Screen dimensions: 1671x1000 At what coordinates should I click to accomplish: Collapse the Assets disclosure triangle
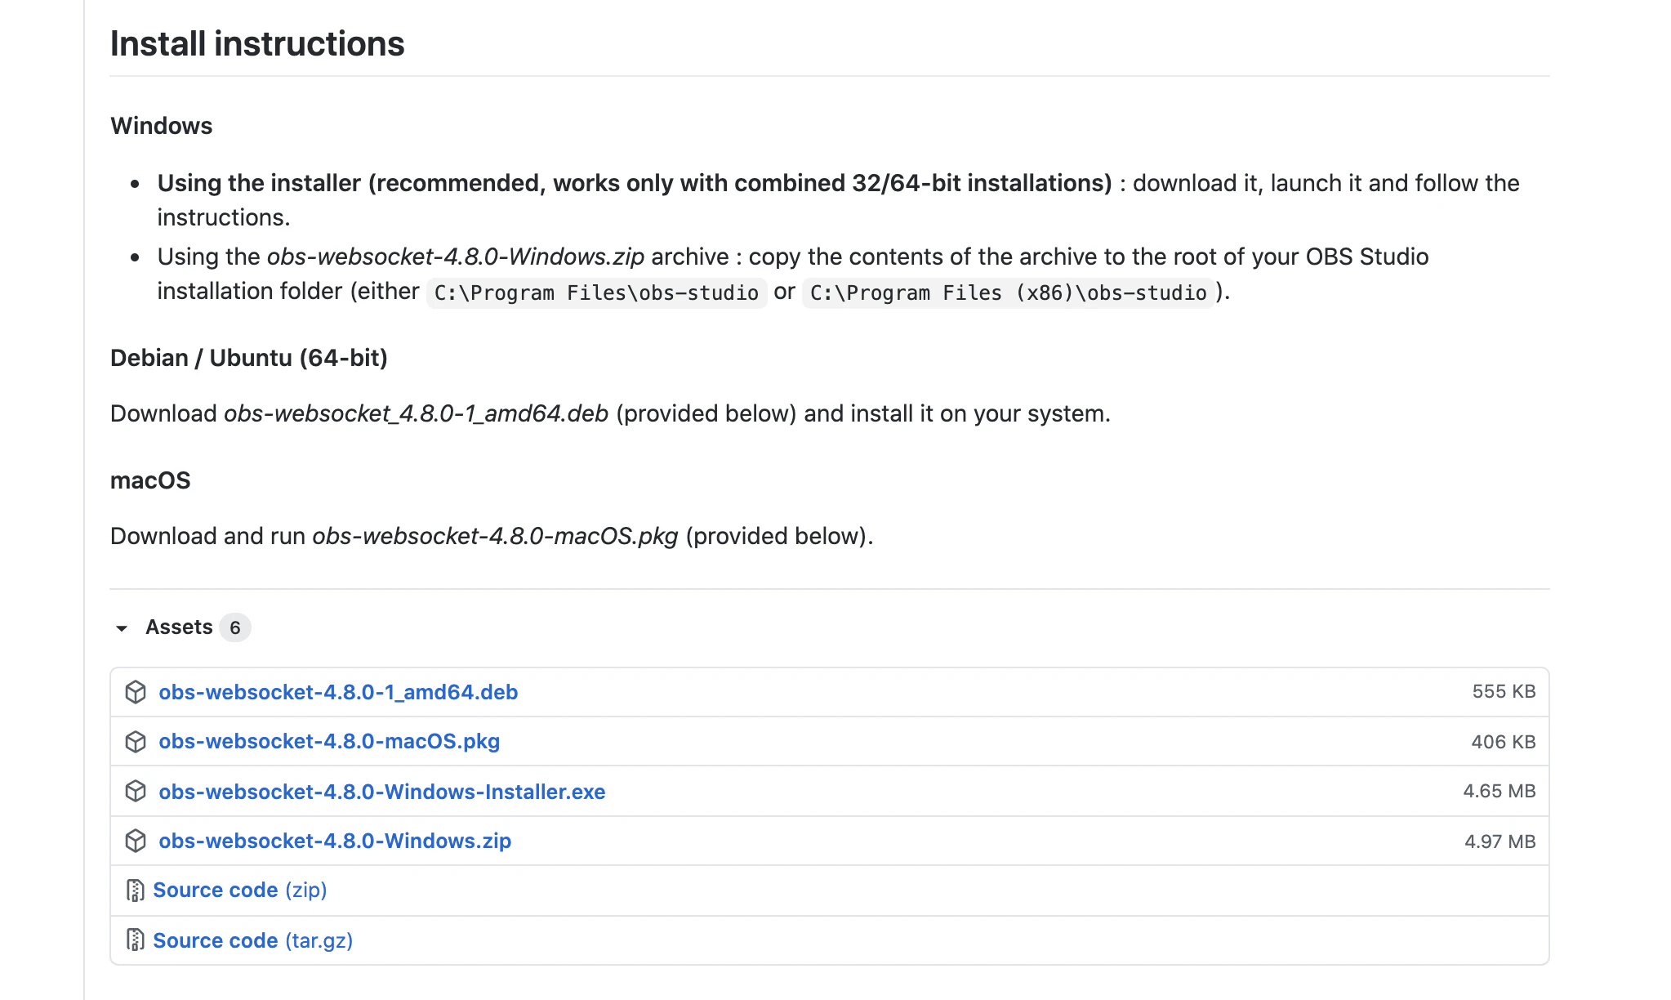pos(122,628)
